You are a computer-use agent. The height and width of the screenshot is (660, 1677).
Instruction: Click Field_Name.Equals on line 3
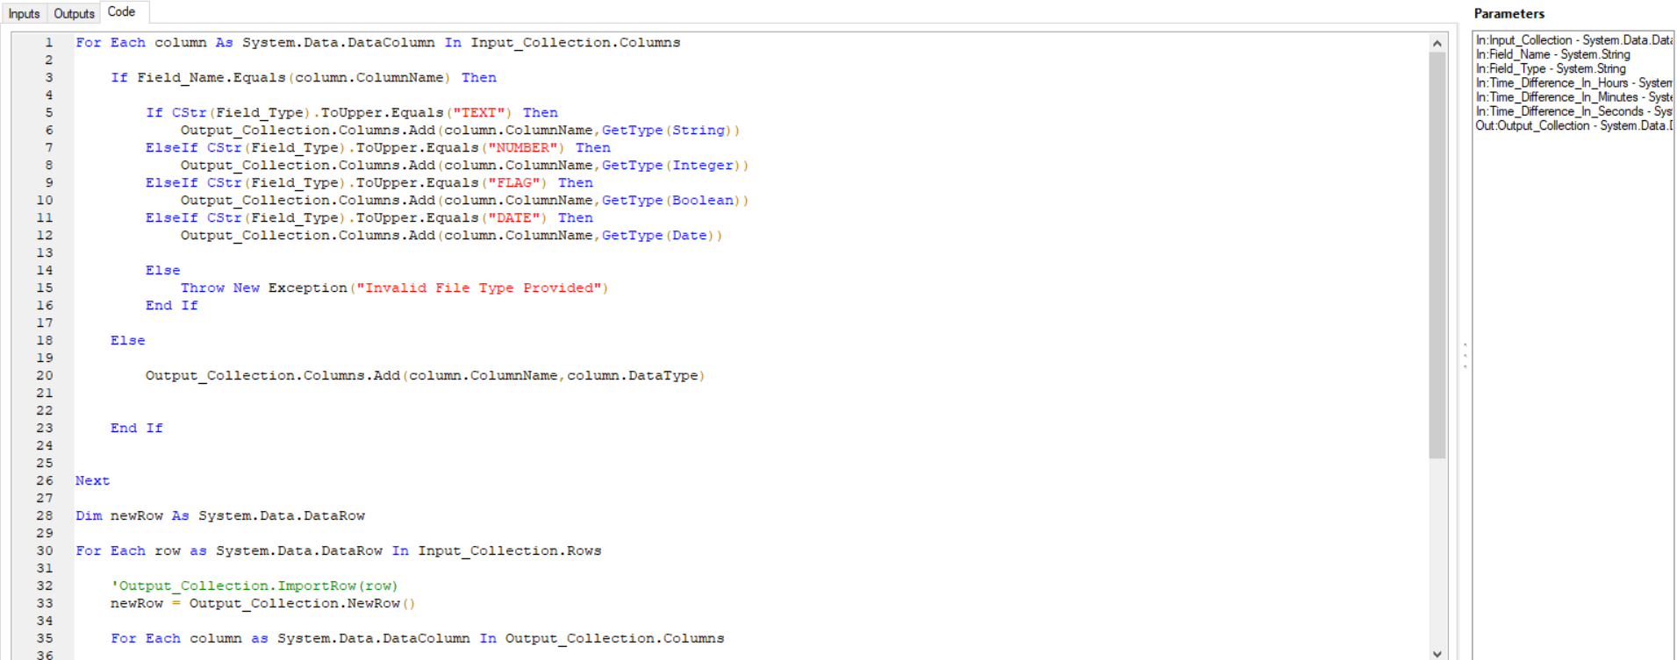211,77
